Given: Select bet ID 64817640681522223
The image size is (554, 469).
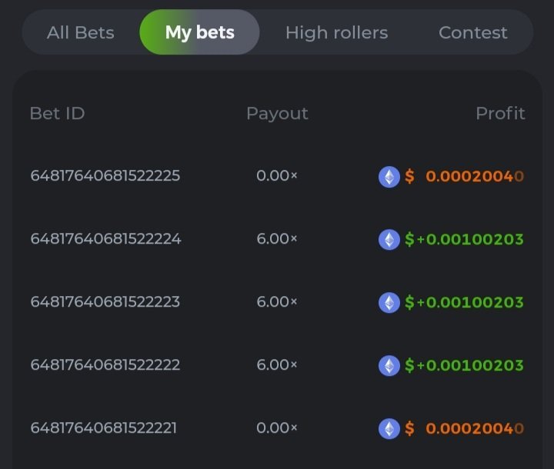Looking at the screenshot, I should (105, 302).
